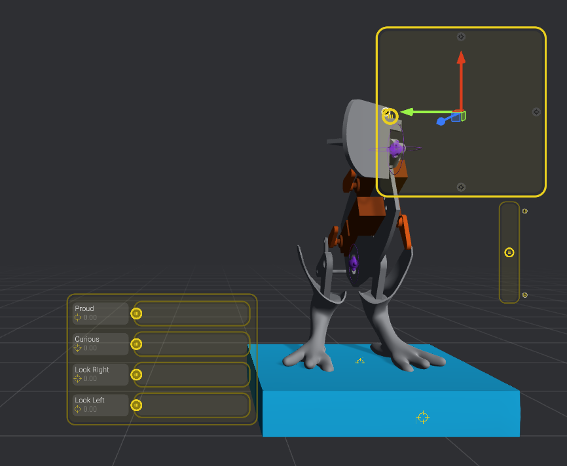Select the blue axis handle of the gizmo
This screenshot has height=466, width=567.
(x=441, y=121)
